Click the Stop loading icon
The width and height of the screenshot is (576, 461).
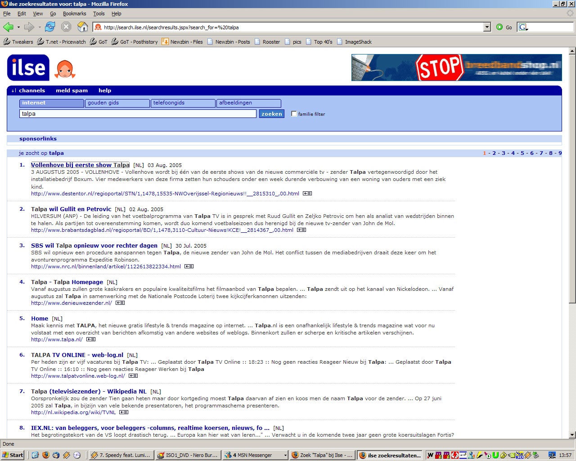point(66,27)
